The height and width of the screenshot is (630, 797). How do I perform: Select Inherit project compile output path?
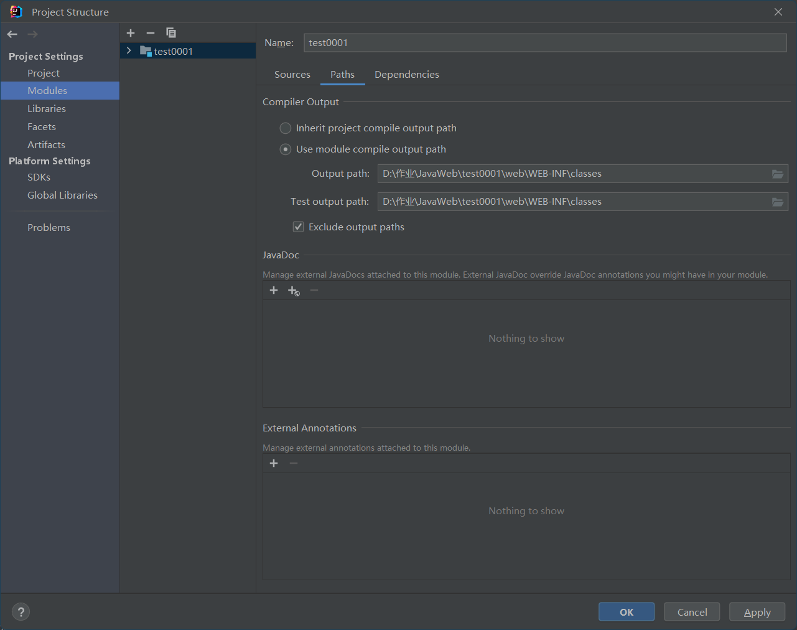click(286, 128)
